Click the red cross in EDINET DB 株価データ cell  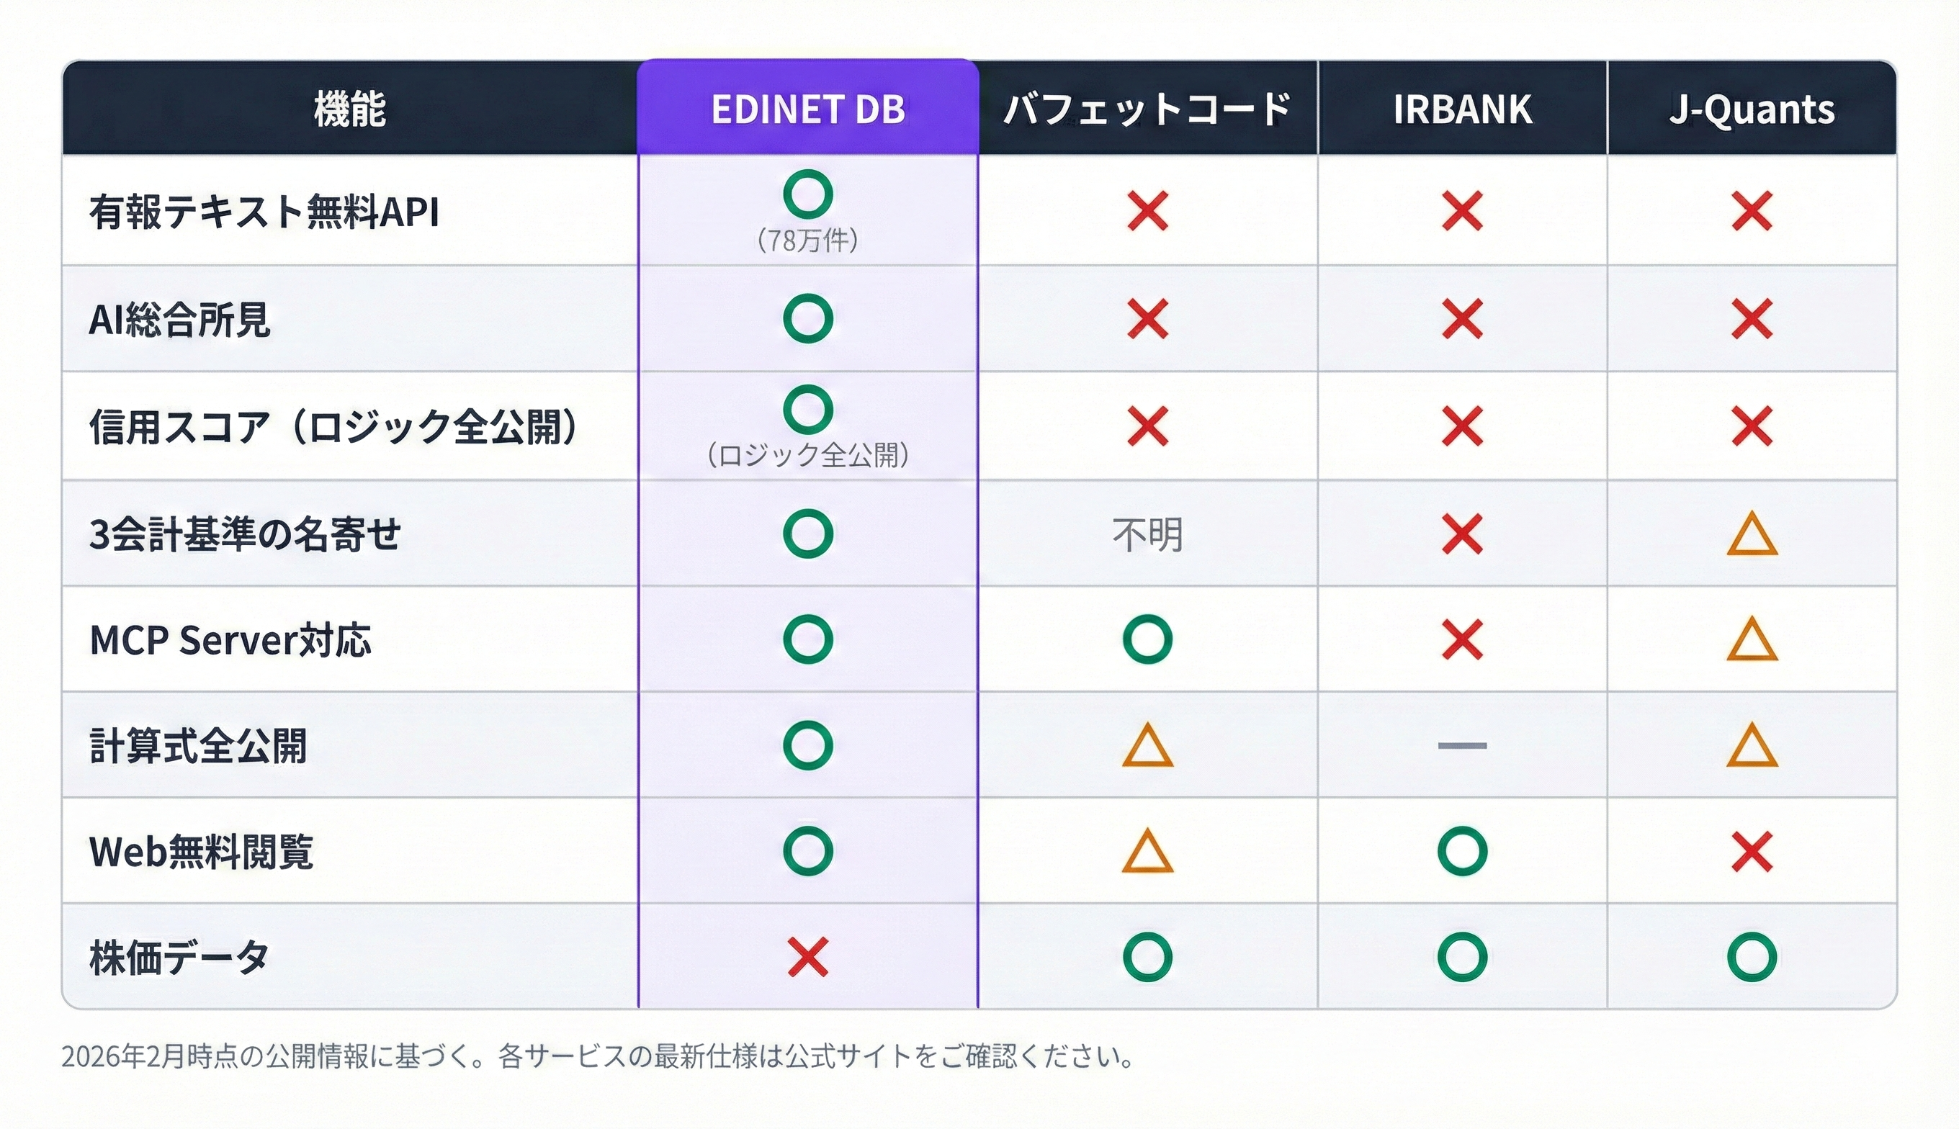[807, 957]
